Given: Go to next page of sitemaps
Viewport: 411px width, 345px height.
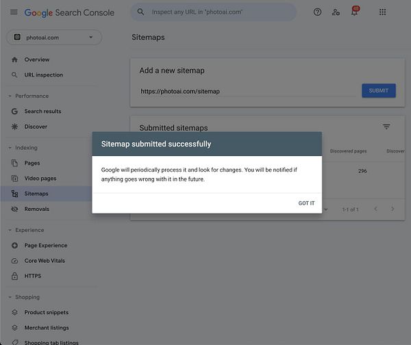Looking at the screenshot, I should [393, 209].
